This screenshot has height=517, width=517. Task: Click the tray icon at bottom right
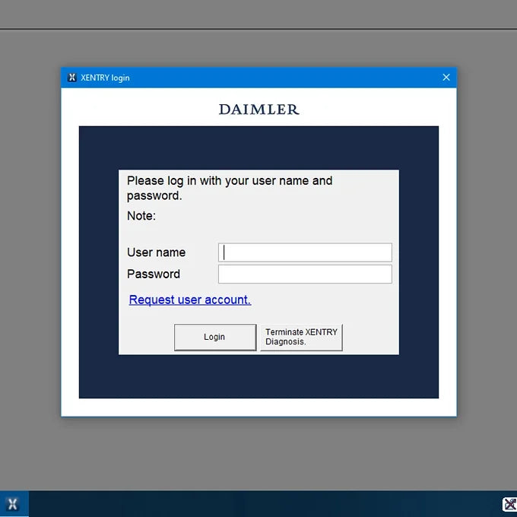tap(509, 504)
